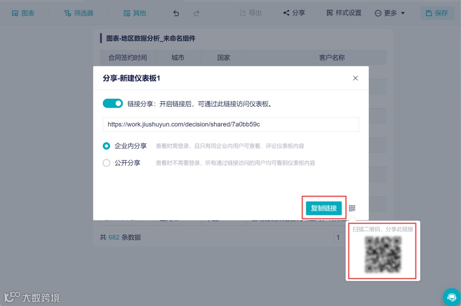The image size is (461, 306).
Task: Undo the last dashboard change
Action: (x=176, y=13)
